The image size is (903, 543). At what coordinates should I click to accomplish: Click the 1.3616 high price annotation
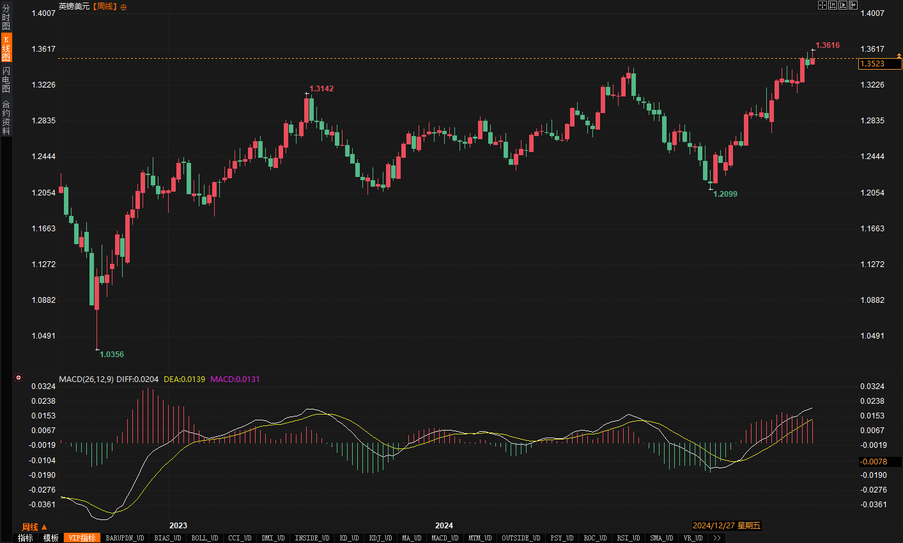pos(828,45)
